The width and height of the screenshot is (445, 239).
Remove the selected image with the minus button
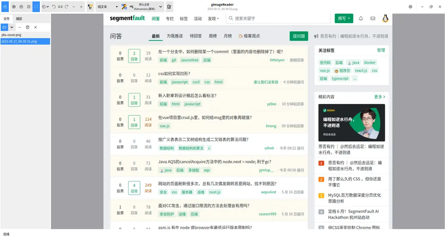pos(19,27)
